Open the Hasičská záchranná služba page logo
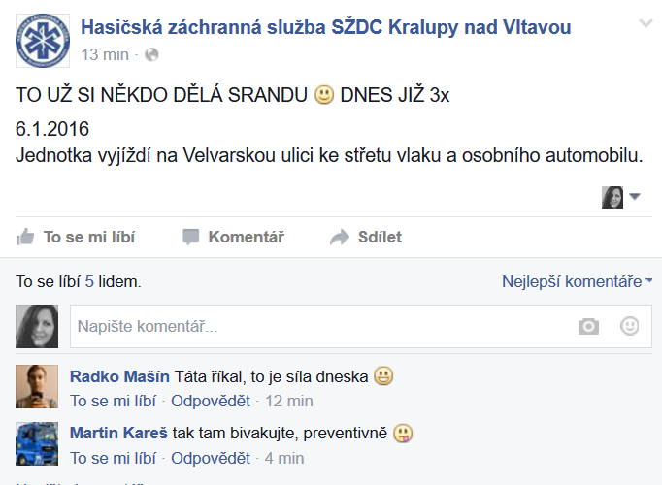This screenshot has height=485, width=662. pyautogui.click(x=43, y=41)
